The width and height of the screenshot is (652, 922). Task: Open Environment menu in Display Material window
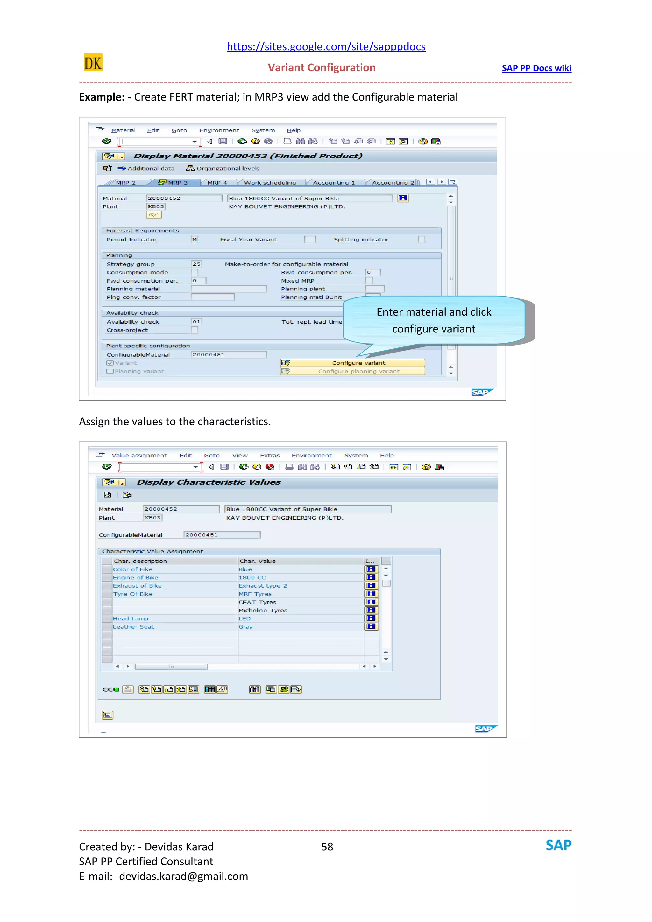click(219, 130)
